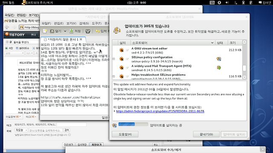Click the 미리보기 preview button in blog editor
The height and width of the screenshot is (153, 273).
pyautogui.click(x=68, y=144)
